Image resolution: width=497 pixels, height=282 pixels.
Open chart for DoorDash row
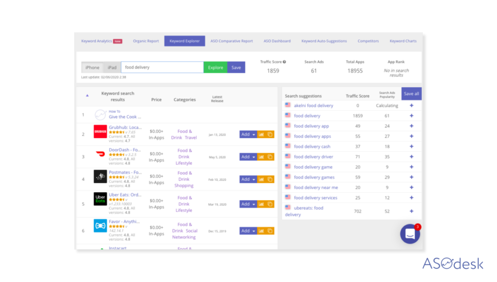pyautogui.click(x=261, y=157)
